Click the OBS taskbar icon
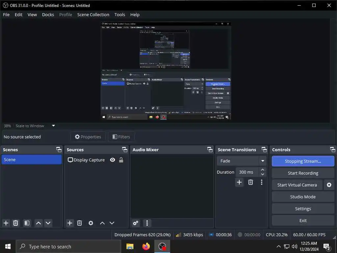Viewport: 337px width, 253px height. (x=162, y=246)
